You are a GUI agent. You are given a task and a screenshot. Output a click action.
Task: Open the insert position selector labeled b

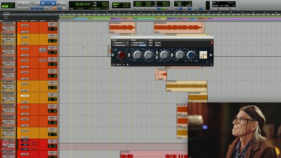(127, 43)
